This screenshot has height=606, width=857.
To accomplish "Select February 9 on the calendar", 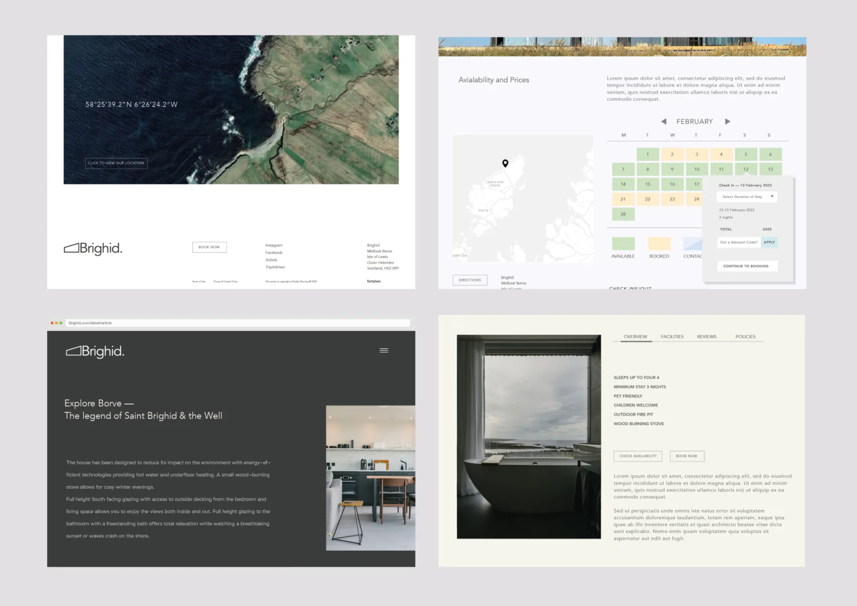I will tap(672, 169).
